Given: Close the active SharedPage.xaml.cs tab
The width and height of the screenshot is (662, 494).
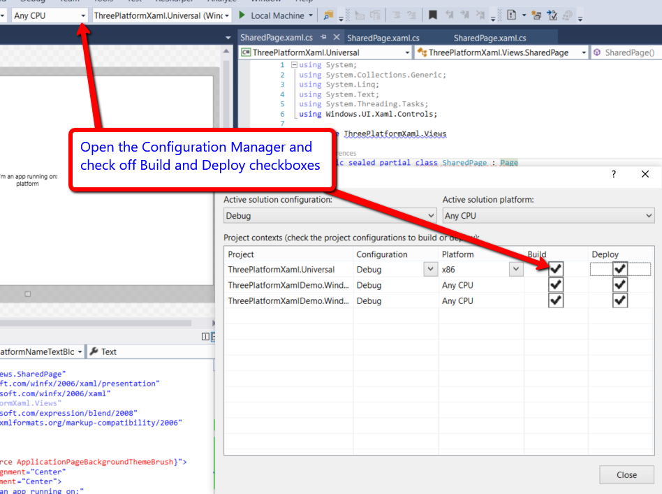Looking at the screenshot, I should click(x=337, y=38).
